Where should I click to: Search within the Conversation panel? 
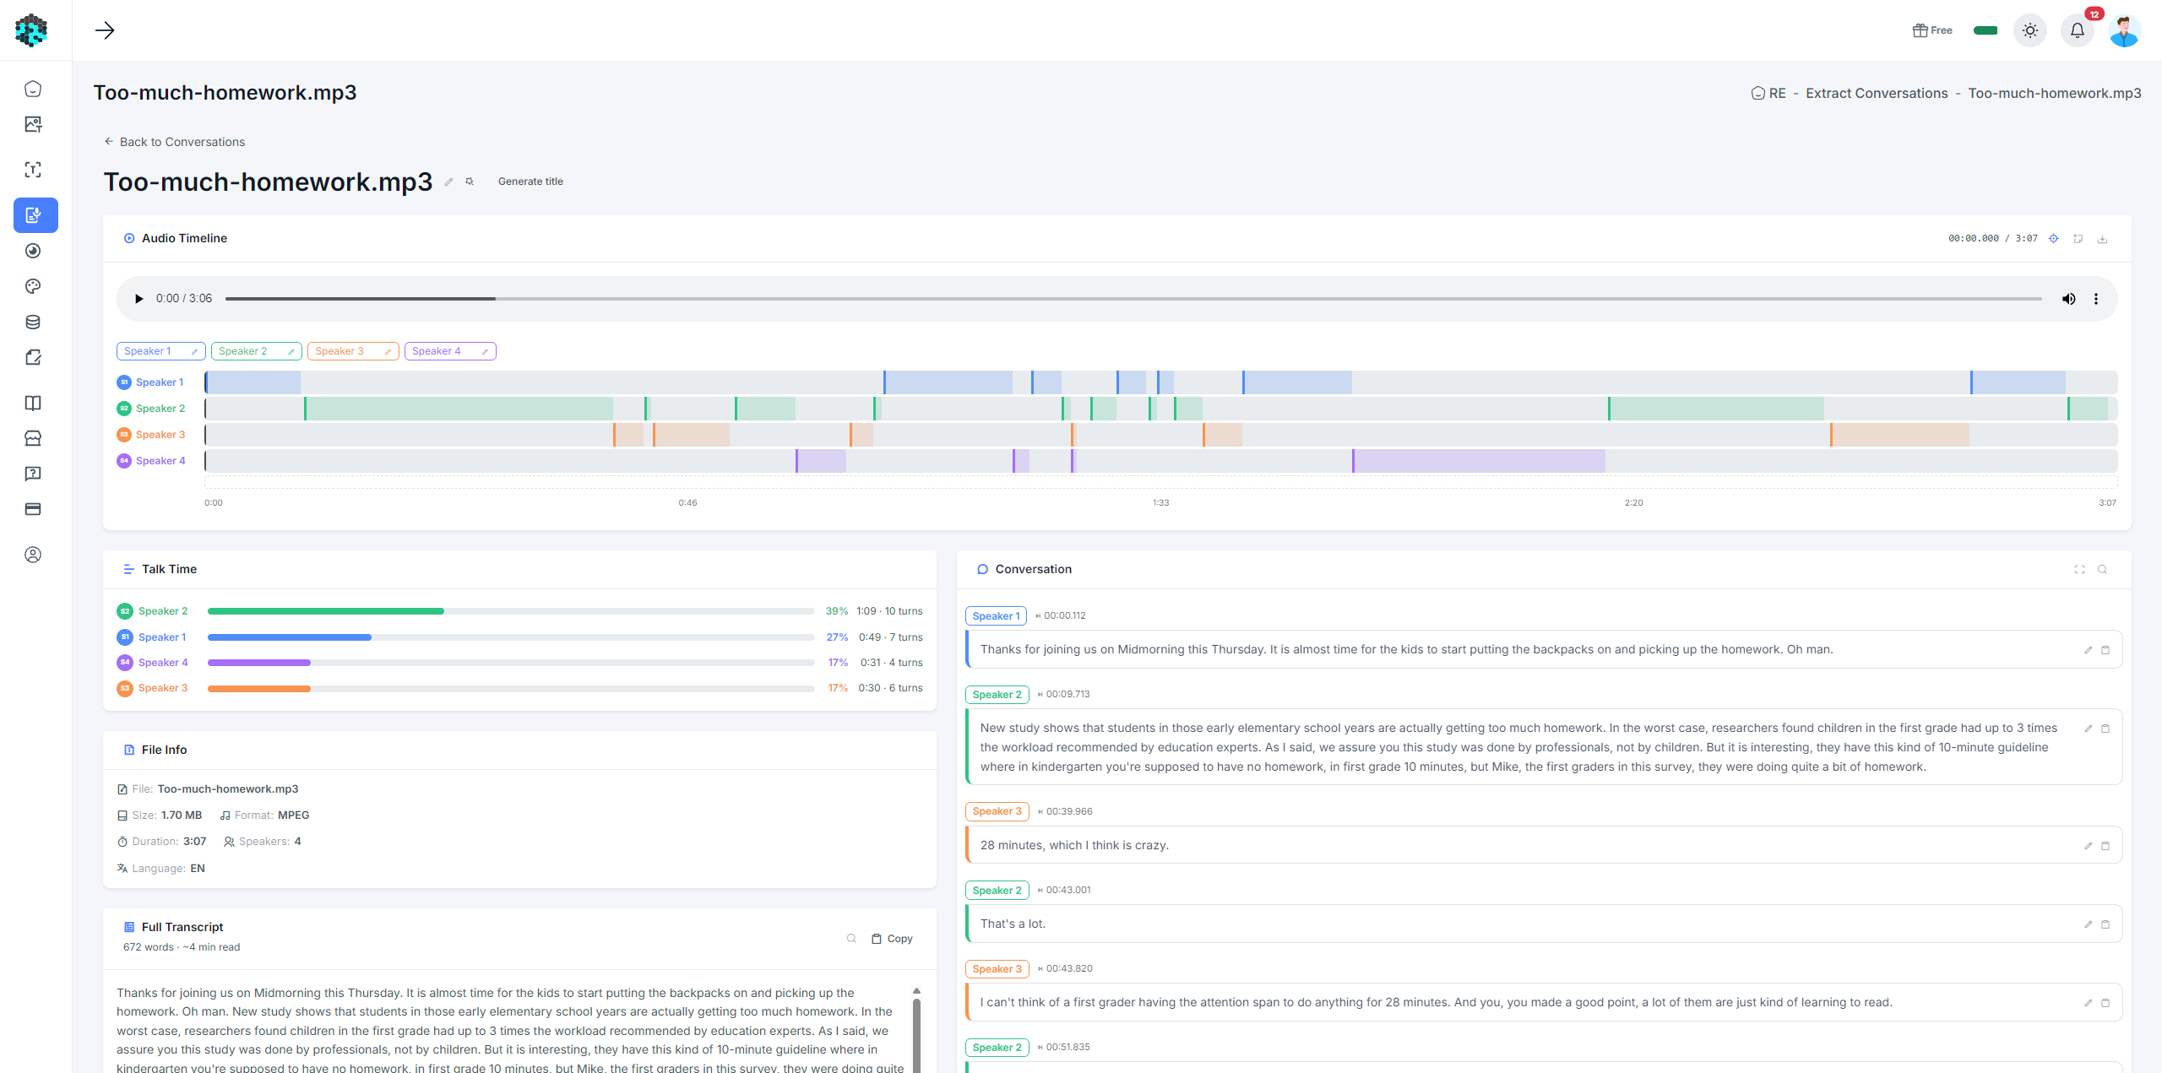click(2103, 570)
